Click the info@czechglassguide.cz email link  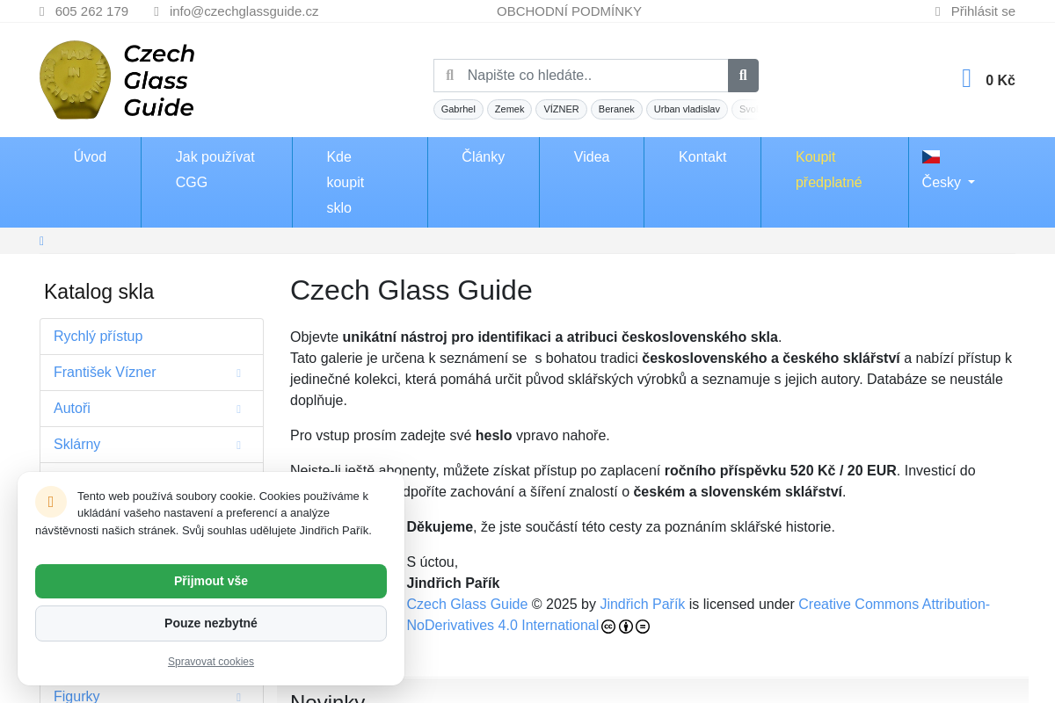tap(244, 11)
